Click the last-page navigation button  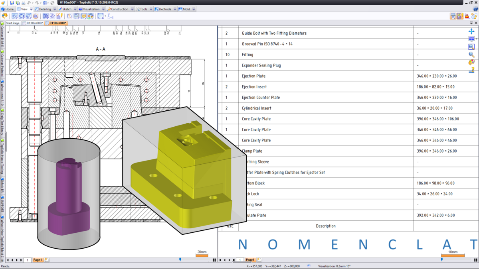coord(21,259)
